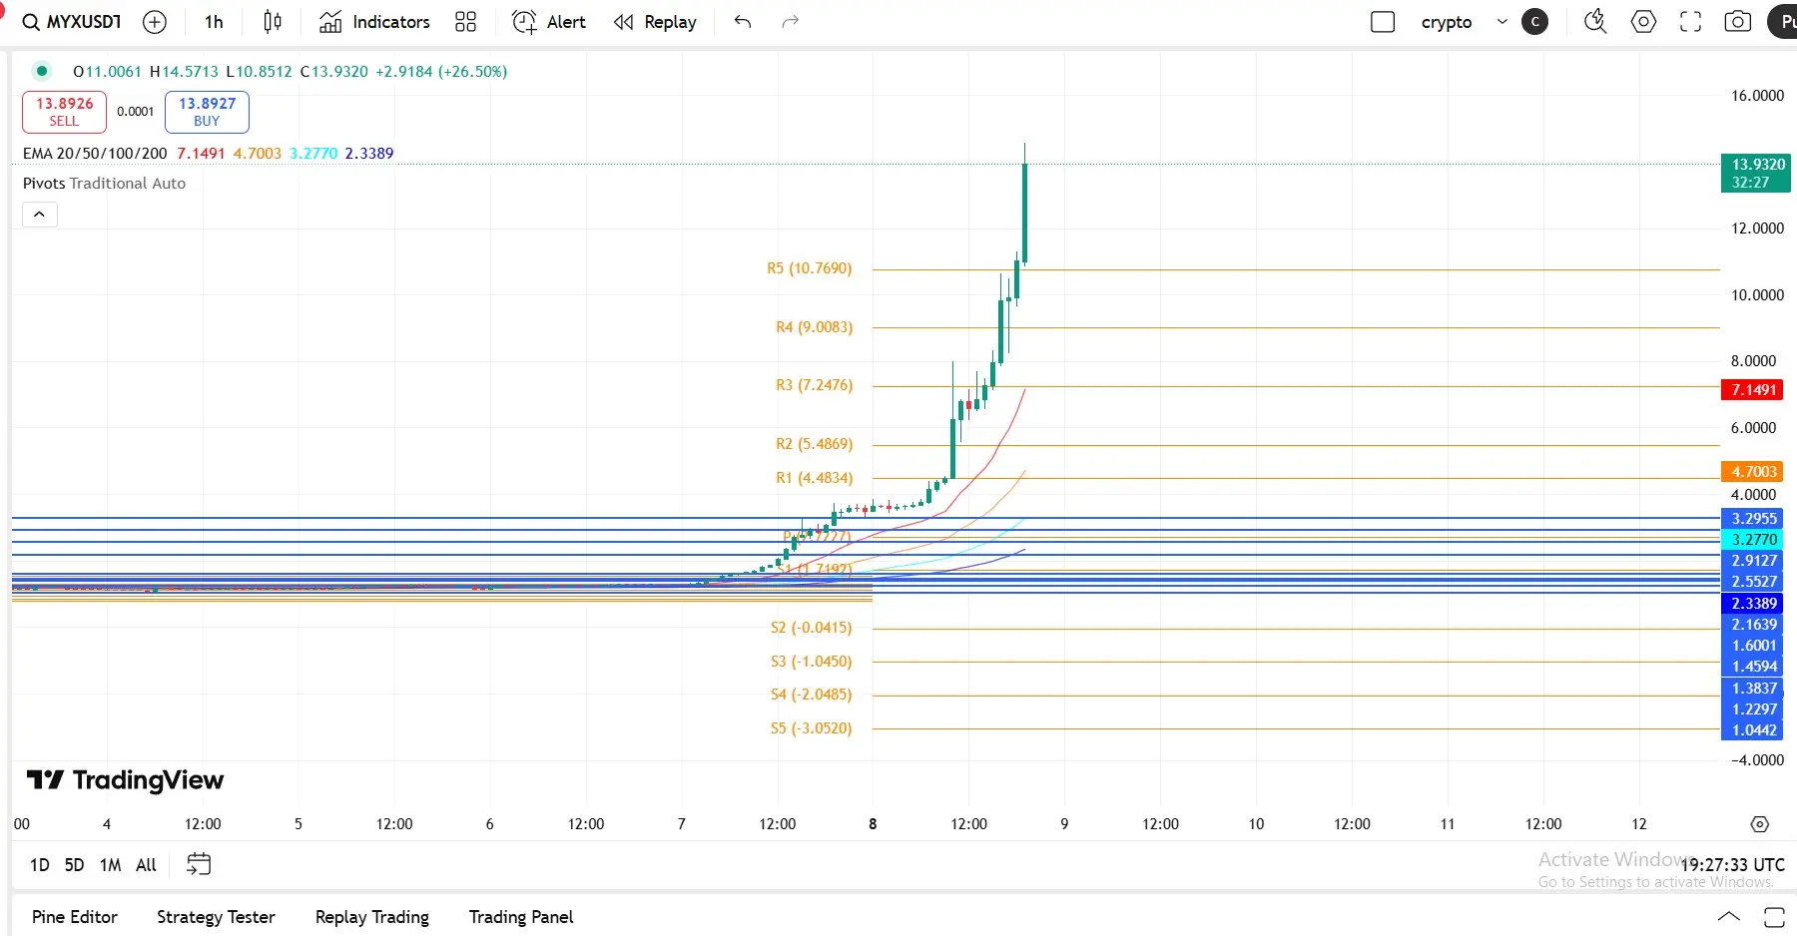The width and height of the screenshot is (1797, 936).
Task: Click the TradingView logo
Action: (125, 780)
